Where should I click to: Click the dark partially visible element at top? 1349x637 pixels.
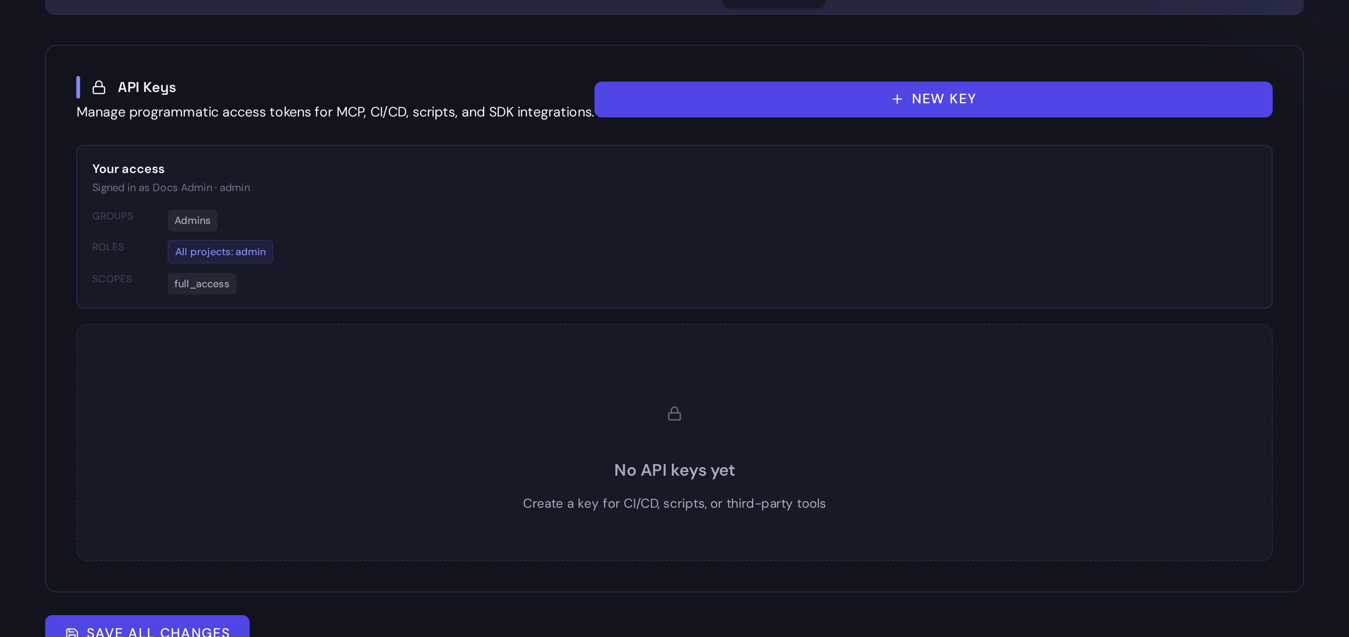(x=774, y=4)
